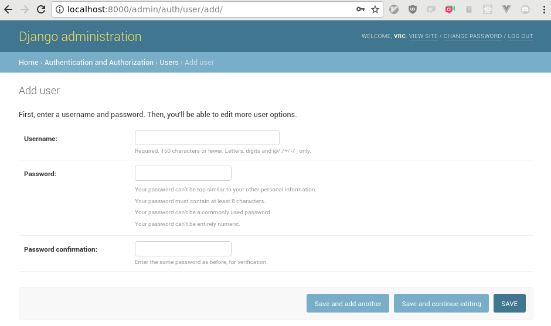Click the VRC username in the welcome text
The width and height of the screenshot is (551, 326).
coord(400,36)
